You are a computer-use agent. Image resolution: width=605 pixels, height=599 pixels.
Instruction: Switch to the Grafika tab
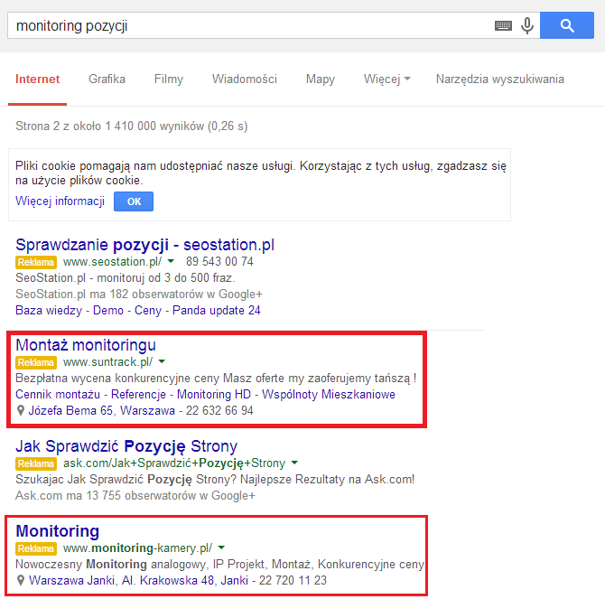(107, 79)
